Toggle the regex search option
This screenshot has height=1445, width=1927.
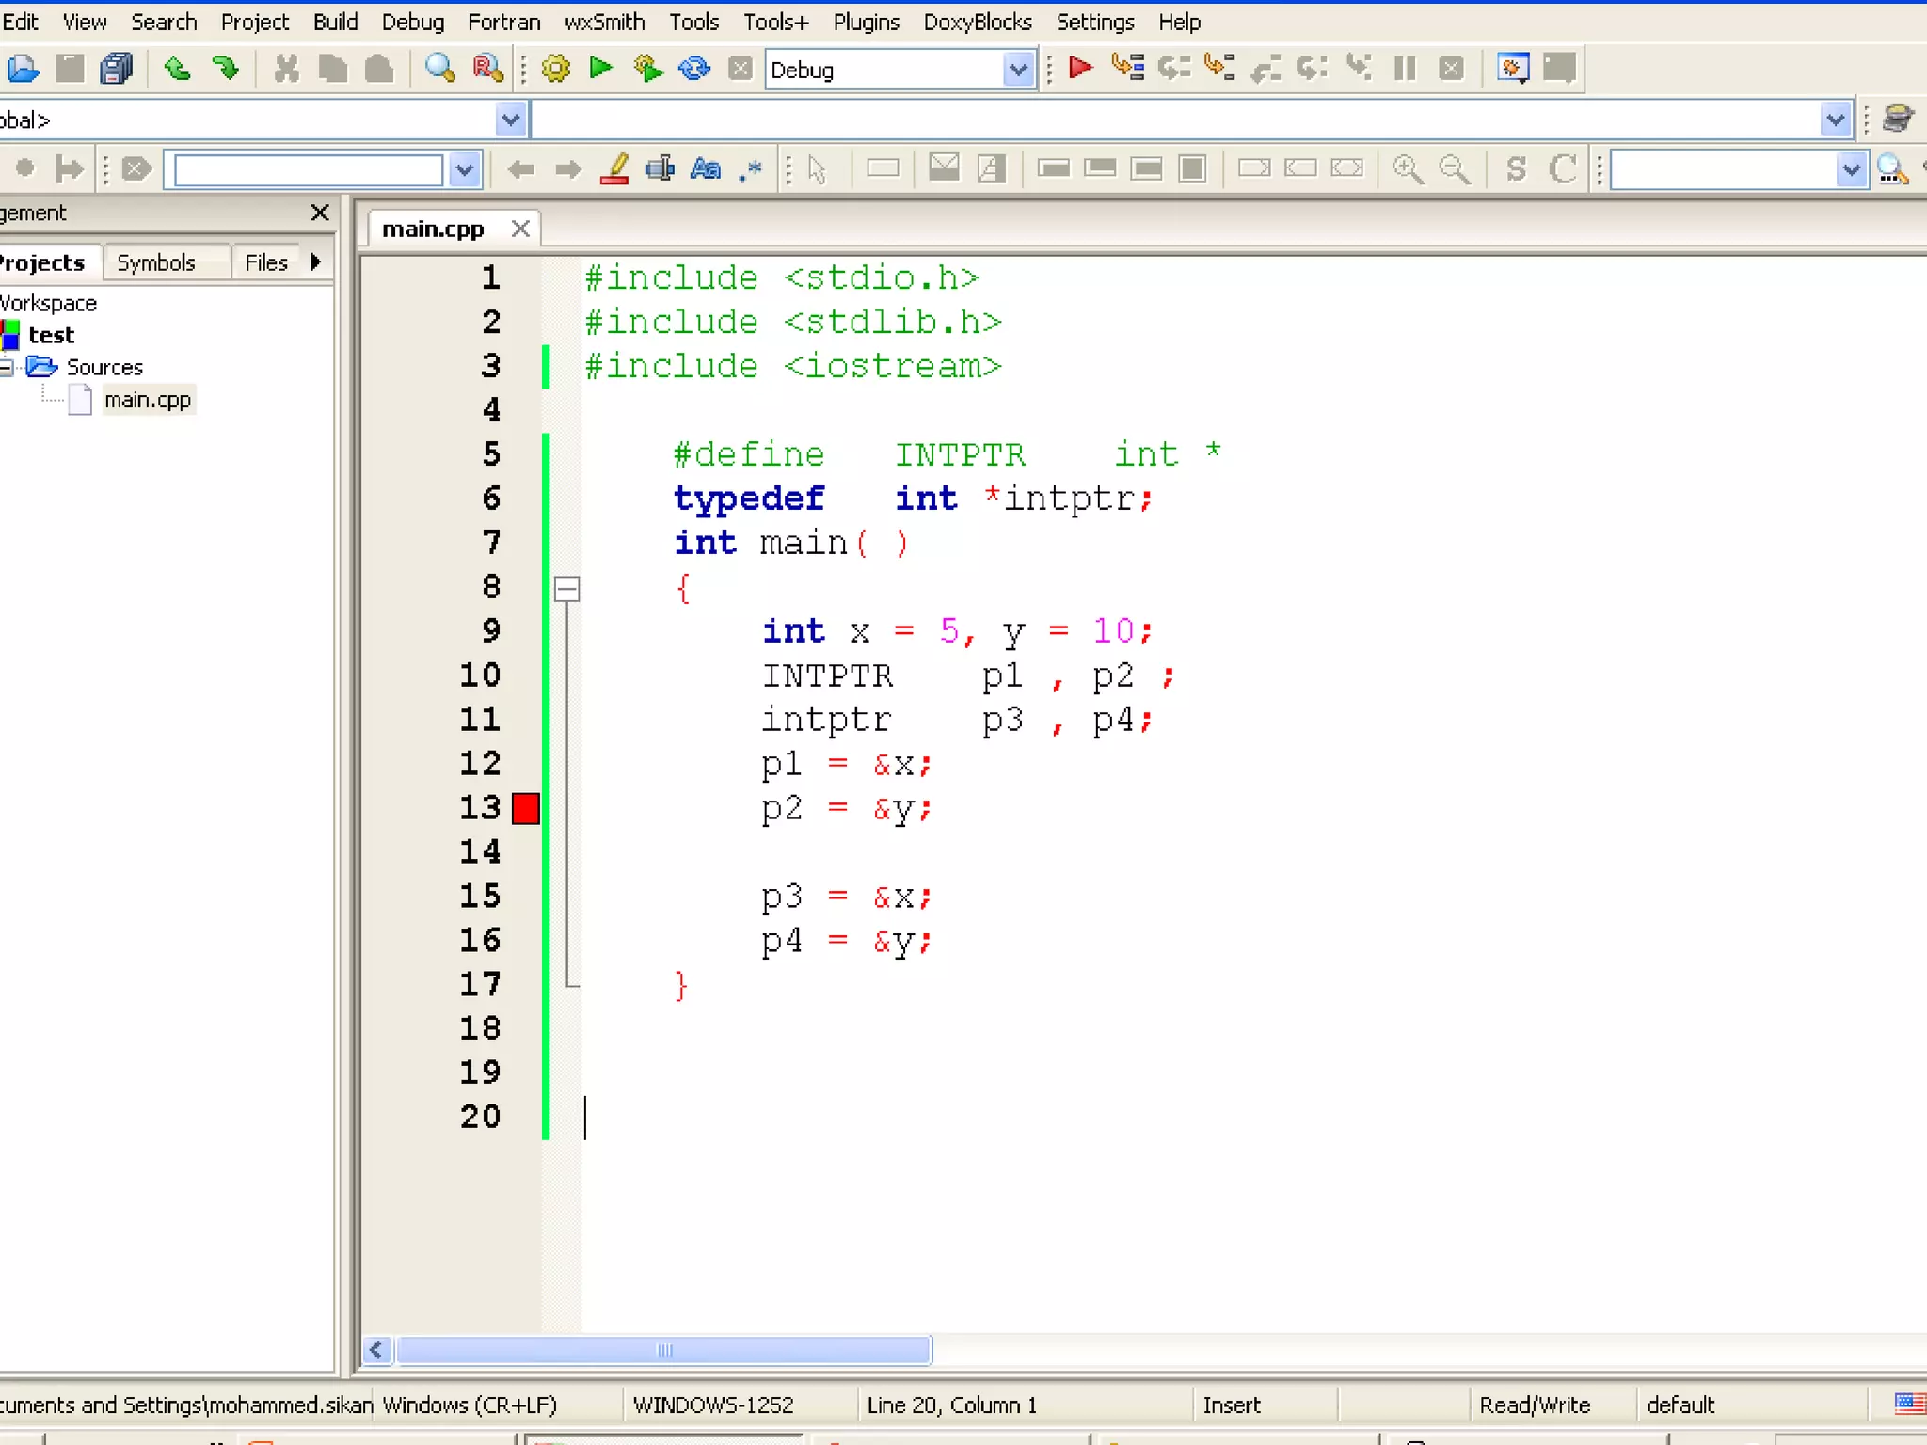[x=751, y=169]
